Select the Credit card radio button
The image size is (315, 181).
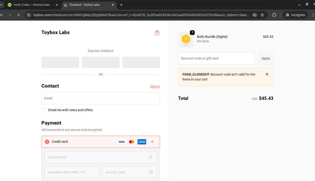click(47, 142)
